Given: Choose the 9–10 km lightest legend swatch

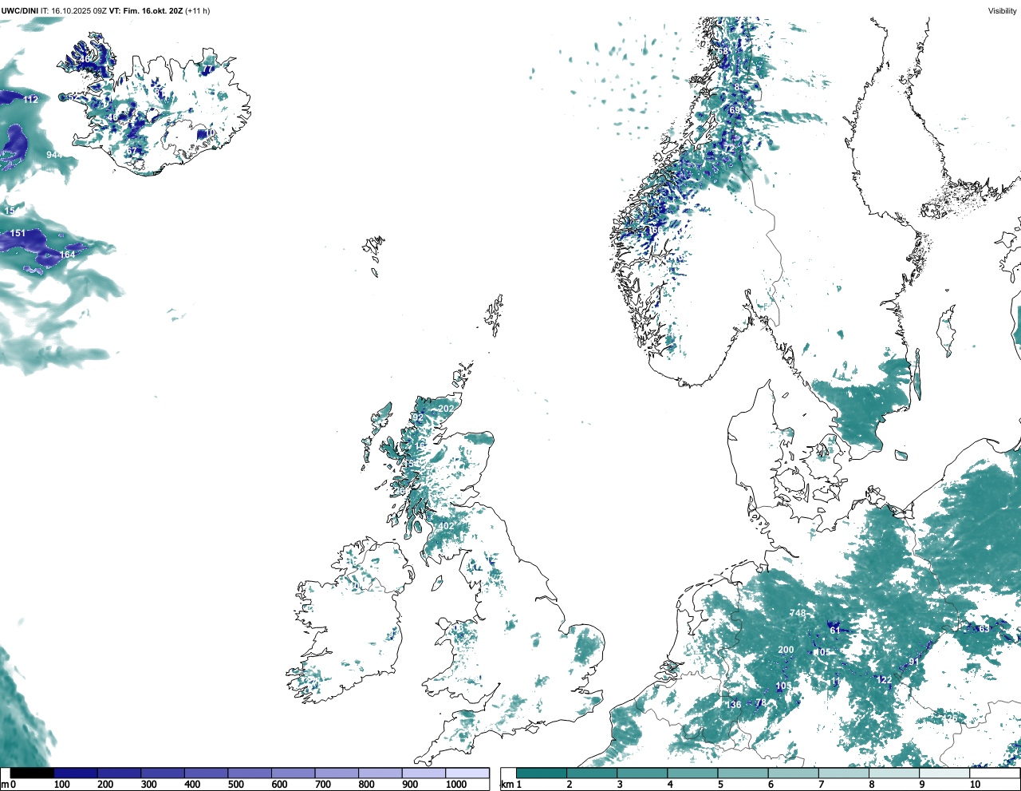Looking at the screenshot, I should pyautogui.click(x=944, y=773).
